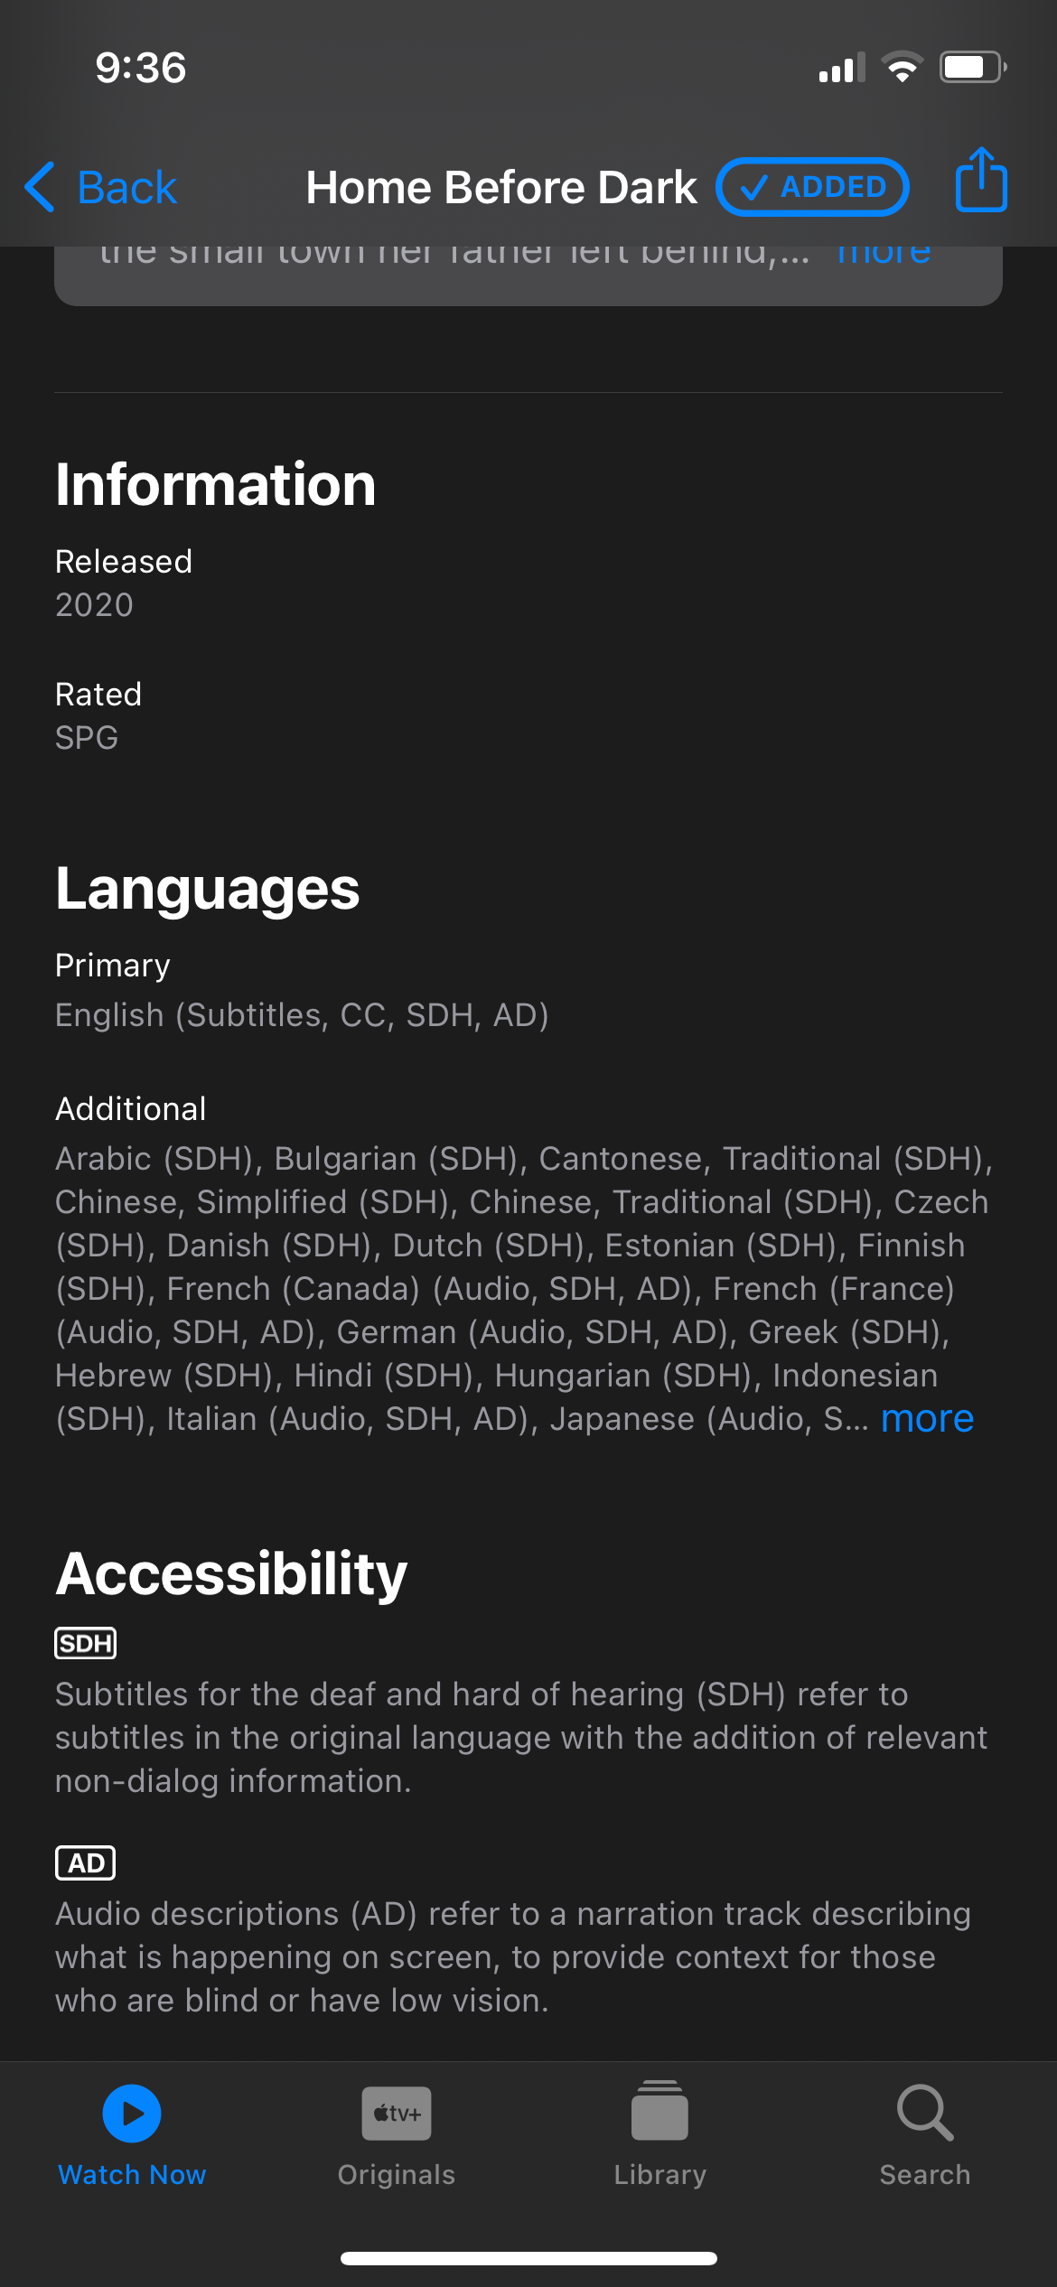Tap the AD accessibility badge
The width and height of the screenshot is (1057, 2287).
[x=86, y=1862]
